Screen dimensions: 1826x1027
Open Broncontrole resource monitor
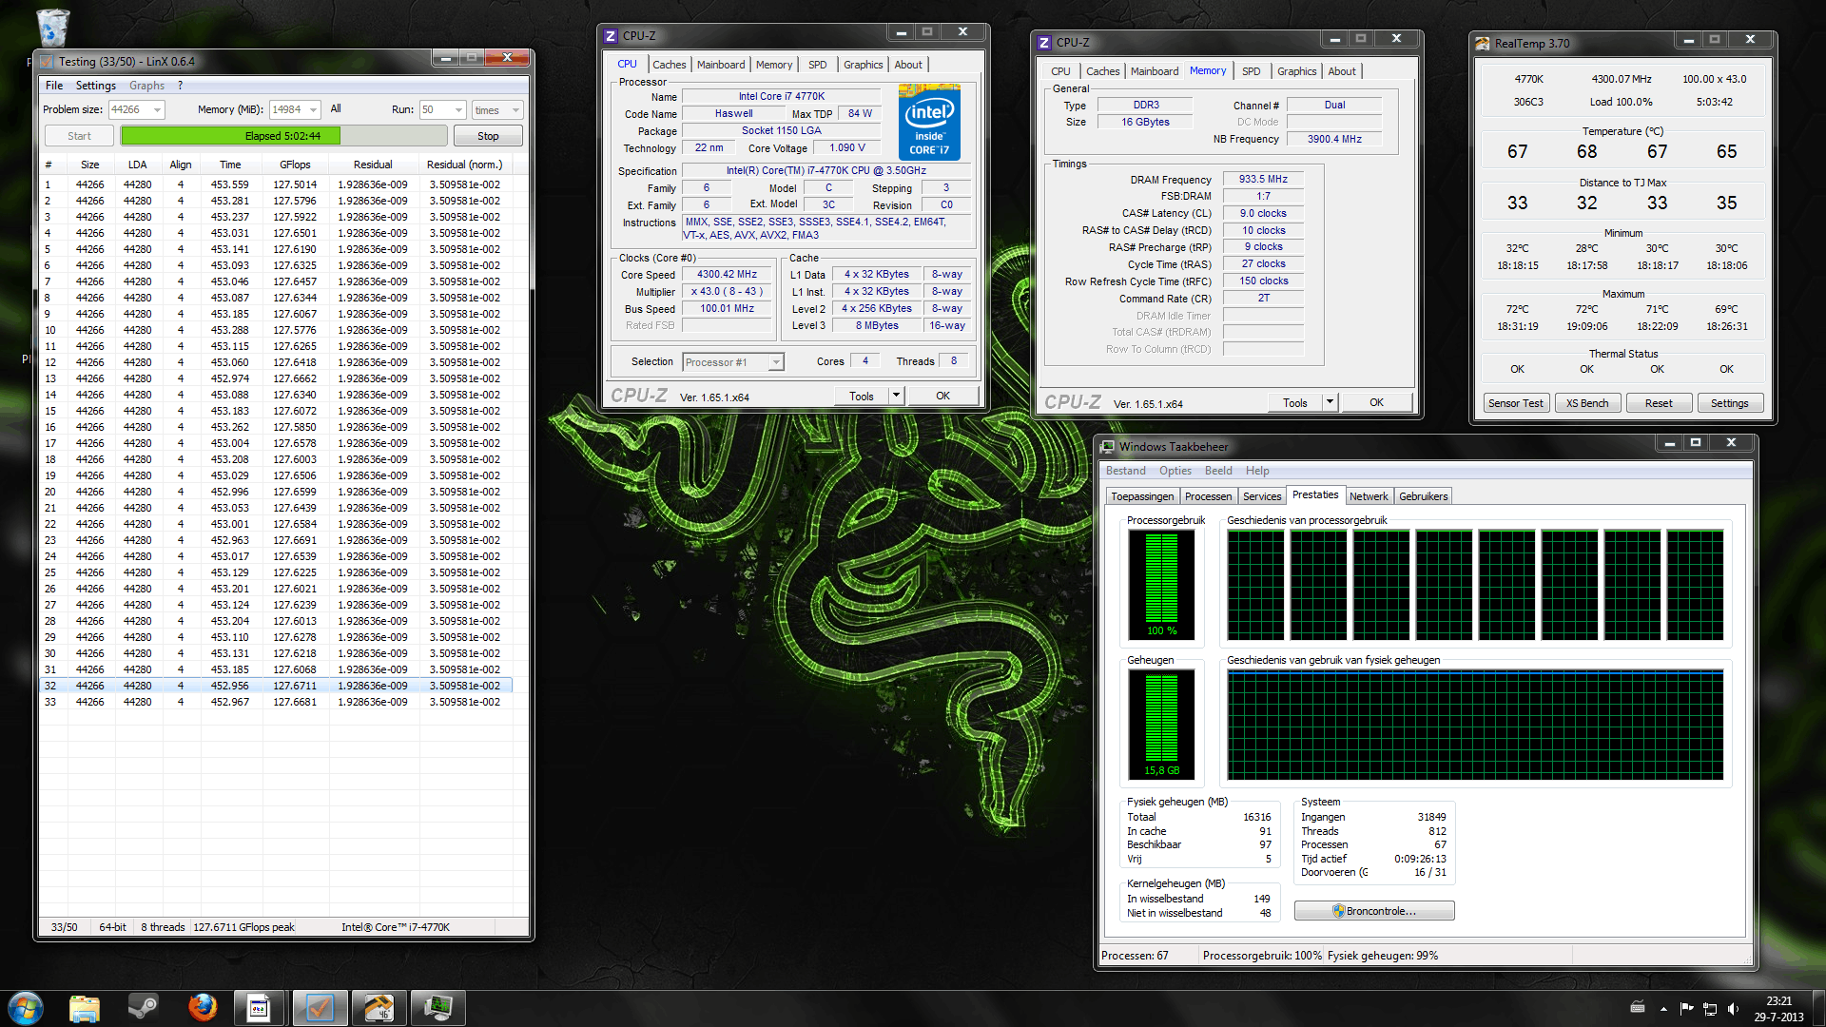1374,911
